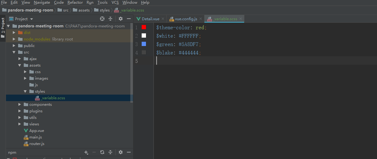
Task: Expand the images folder
Action: coord(25,78)
